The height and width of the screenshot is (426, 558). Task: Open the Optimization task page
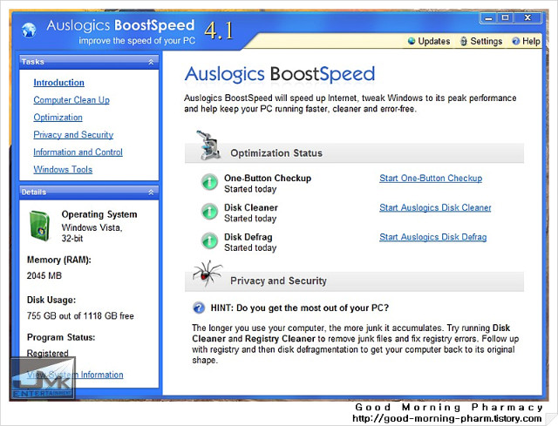(58, 118)
